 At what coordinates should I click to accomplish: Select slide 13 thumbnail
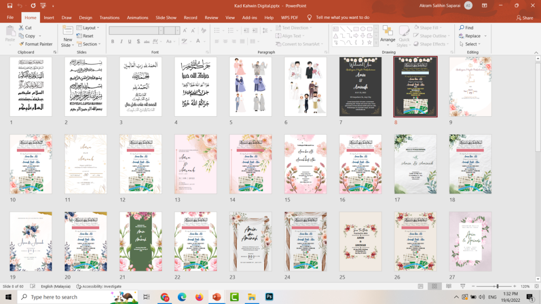click(x=195, y=164)
